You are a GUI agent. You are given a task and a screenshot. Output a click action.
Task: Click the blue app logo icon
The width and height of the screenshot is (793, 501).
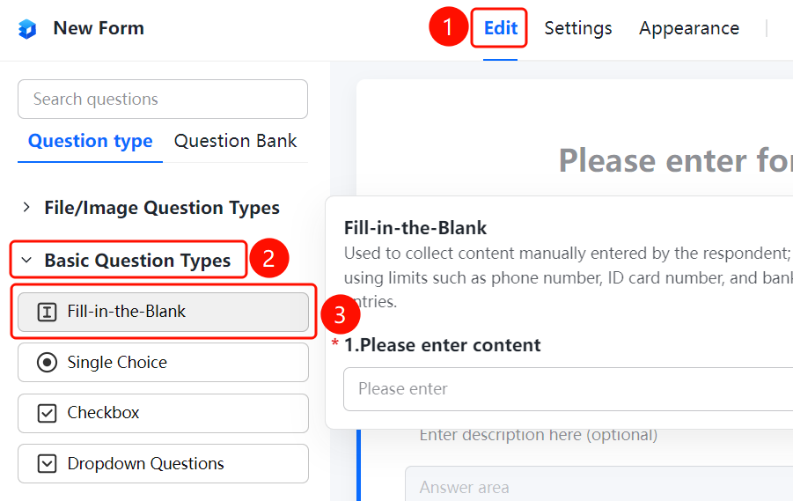click(x=27, y=29)
